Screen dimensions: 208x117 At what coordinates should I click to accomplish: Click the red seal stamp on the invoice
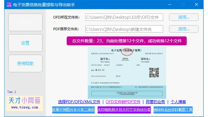coord(127,52)
